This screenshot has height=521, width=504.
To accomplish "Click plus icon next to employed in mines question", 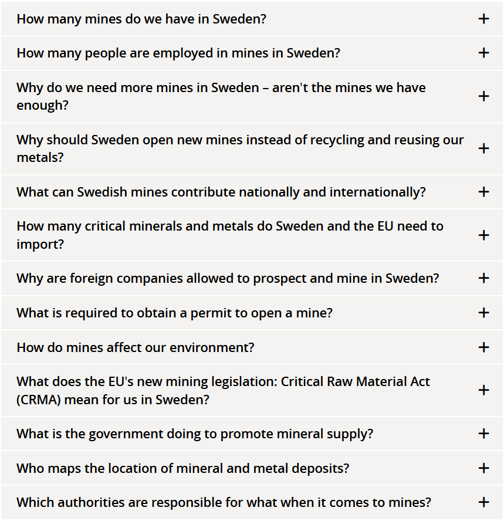I will tap(483, 53).
